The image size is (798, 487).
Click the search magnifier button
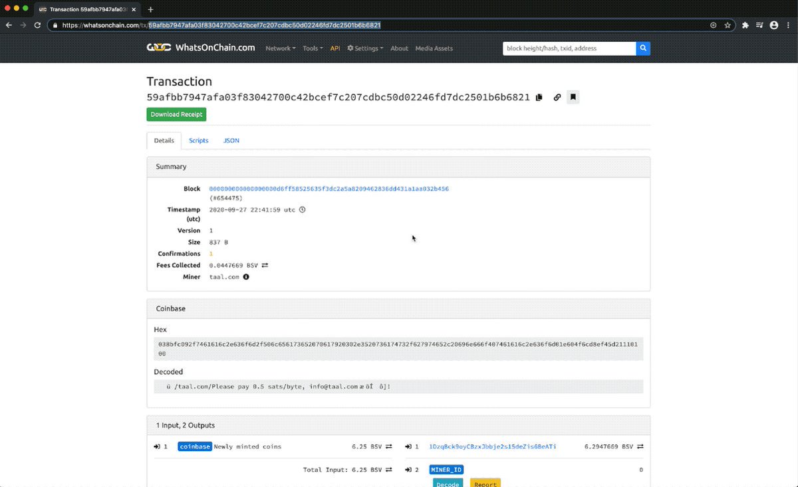pyautogui.click(x=643, y=49)
